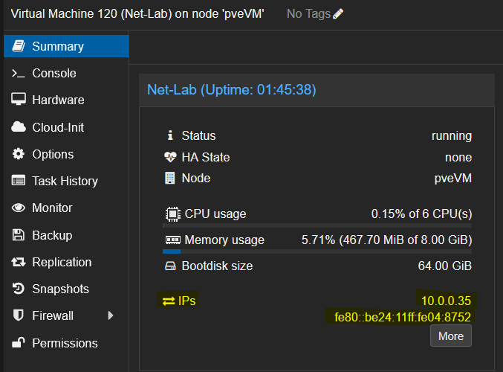Click the Monitor eye icon
Screen dimensions: 503x372
tap(19, 208)
